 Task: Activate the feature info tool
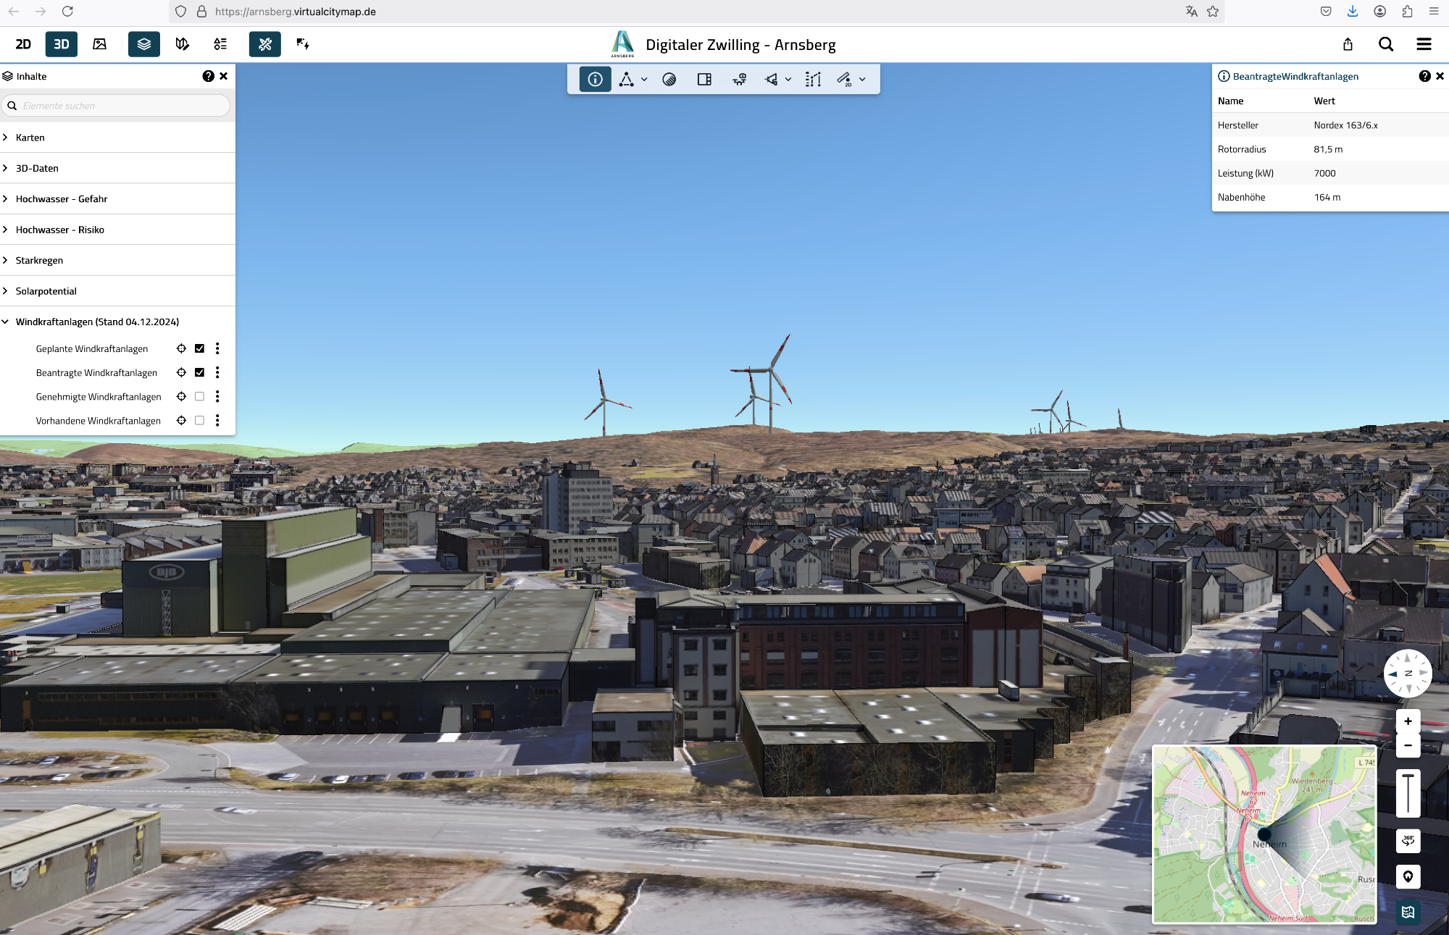595,80
